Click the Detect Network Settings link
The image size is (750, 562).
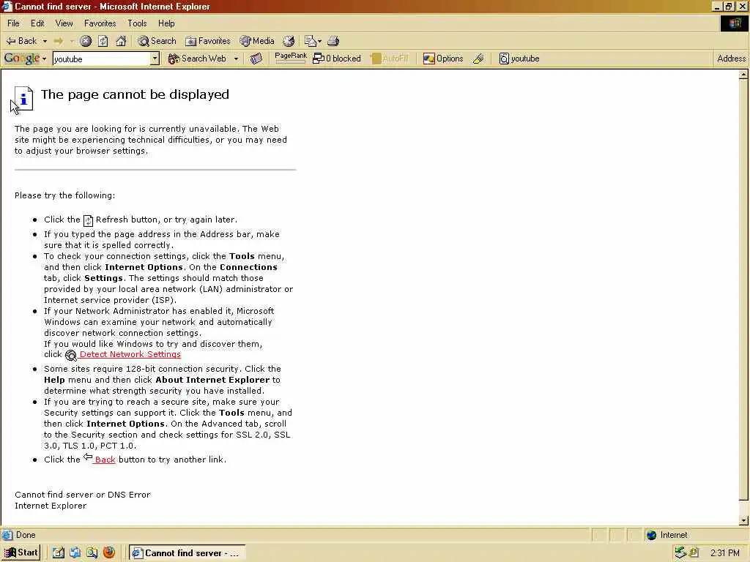pyautogui.click(x=130, y=354)
